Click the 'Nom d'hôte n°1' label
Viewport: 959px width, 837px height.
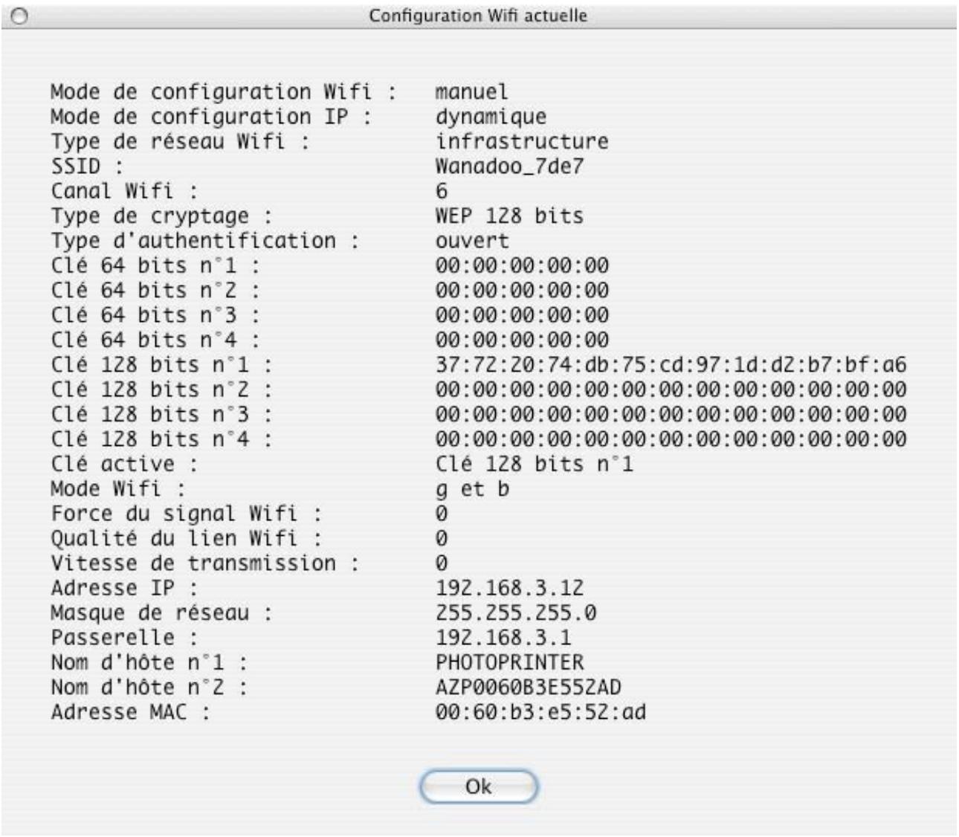[149, 662]
